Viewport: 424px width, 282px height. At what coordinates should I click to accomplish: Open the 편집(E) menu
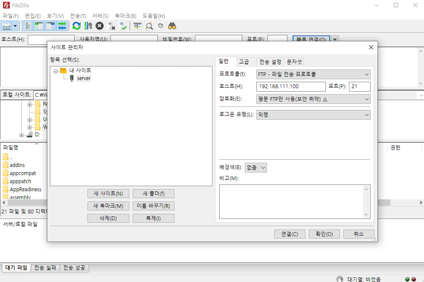coord(33,16)
